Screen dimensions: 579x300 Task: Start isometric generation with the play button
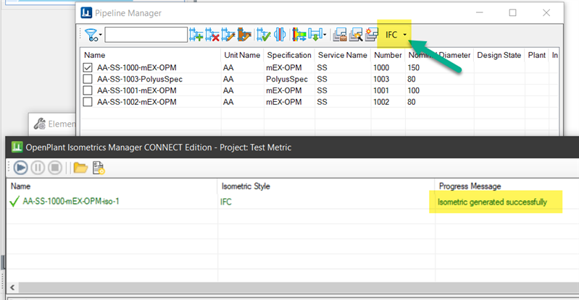point(21,168)
